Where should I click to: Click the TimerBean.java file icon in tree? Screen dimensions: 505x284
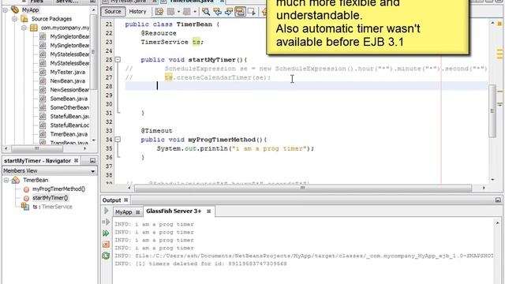coord(43,134)
